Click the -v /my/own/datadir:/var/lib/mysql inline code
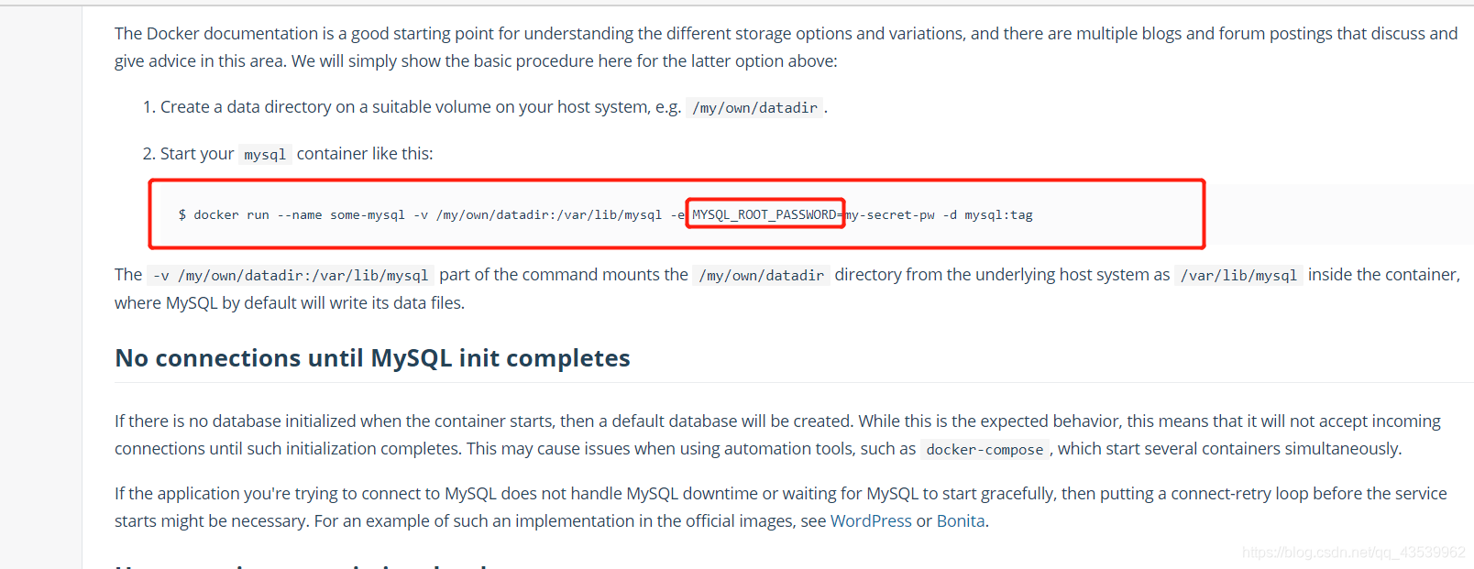 [x=291, y=275]
